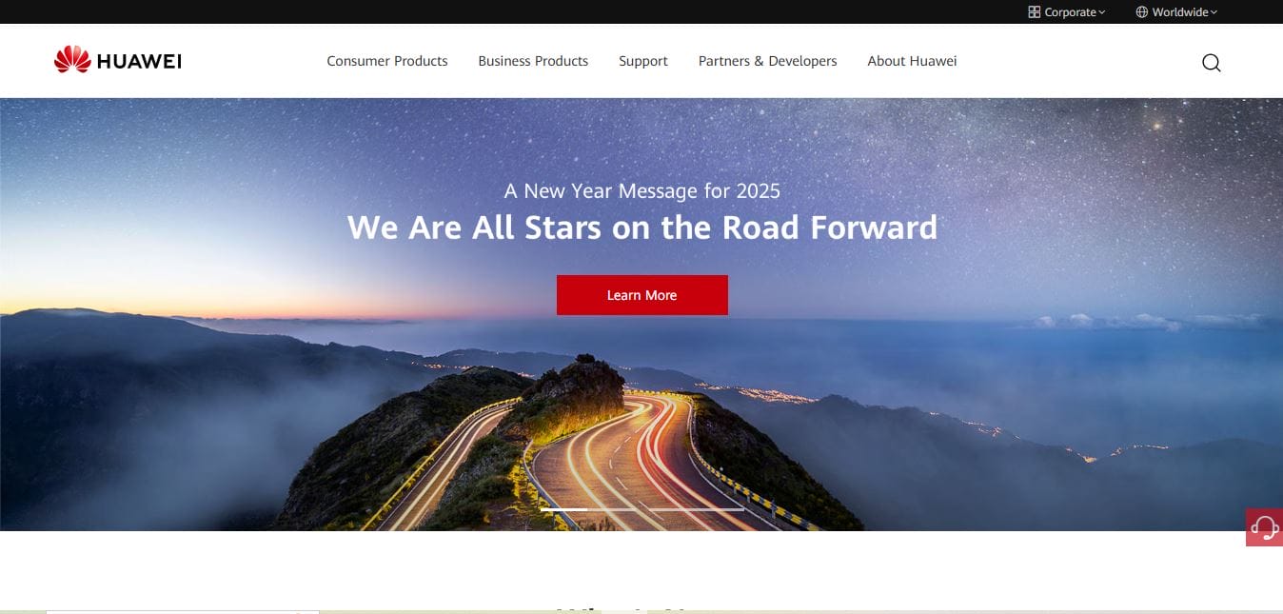Click A New Year Message for 2025 text

pos(642,190)
